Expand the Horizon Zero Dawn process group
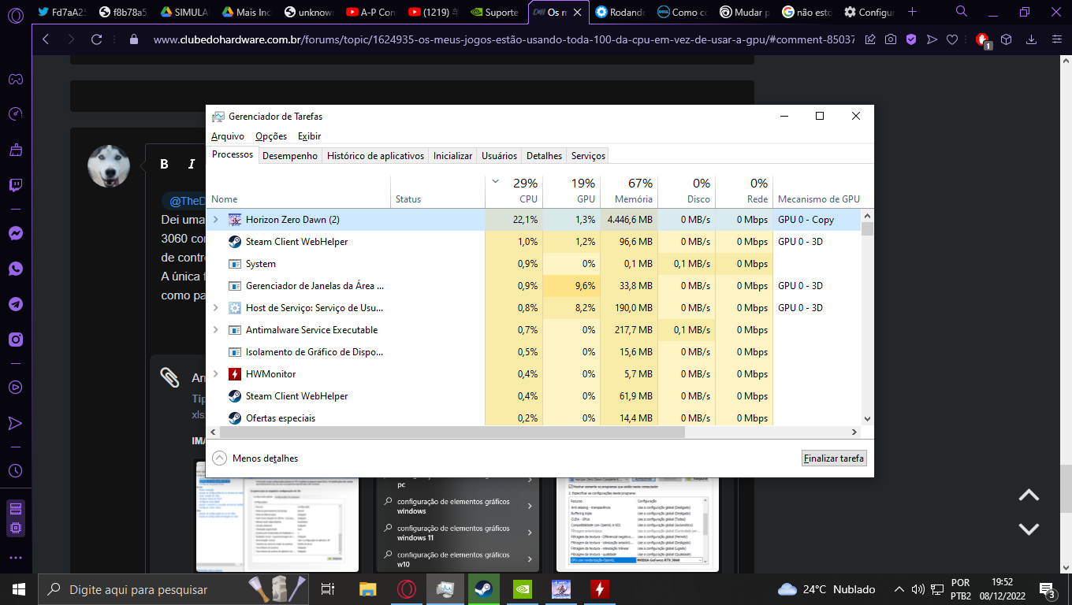This screenshot has width=1072, height=605. pyautogui.click(x=216, y=220)
